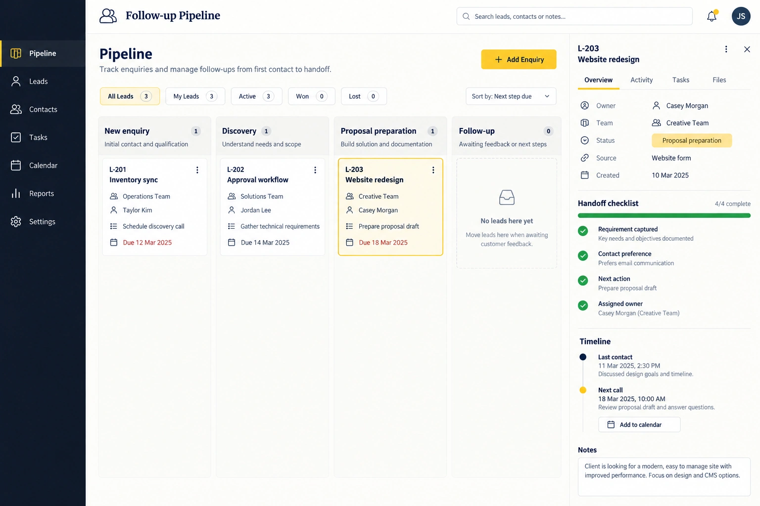Open L-201 Inventory sync card options menu
Image resolution: width=760 pixels, height=506 pixels.
pyautogui.click(x=197, y=170)
